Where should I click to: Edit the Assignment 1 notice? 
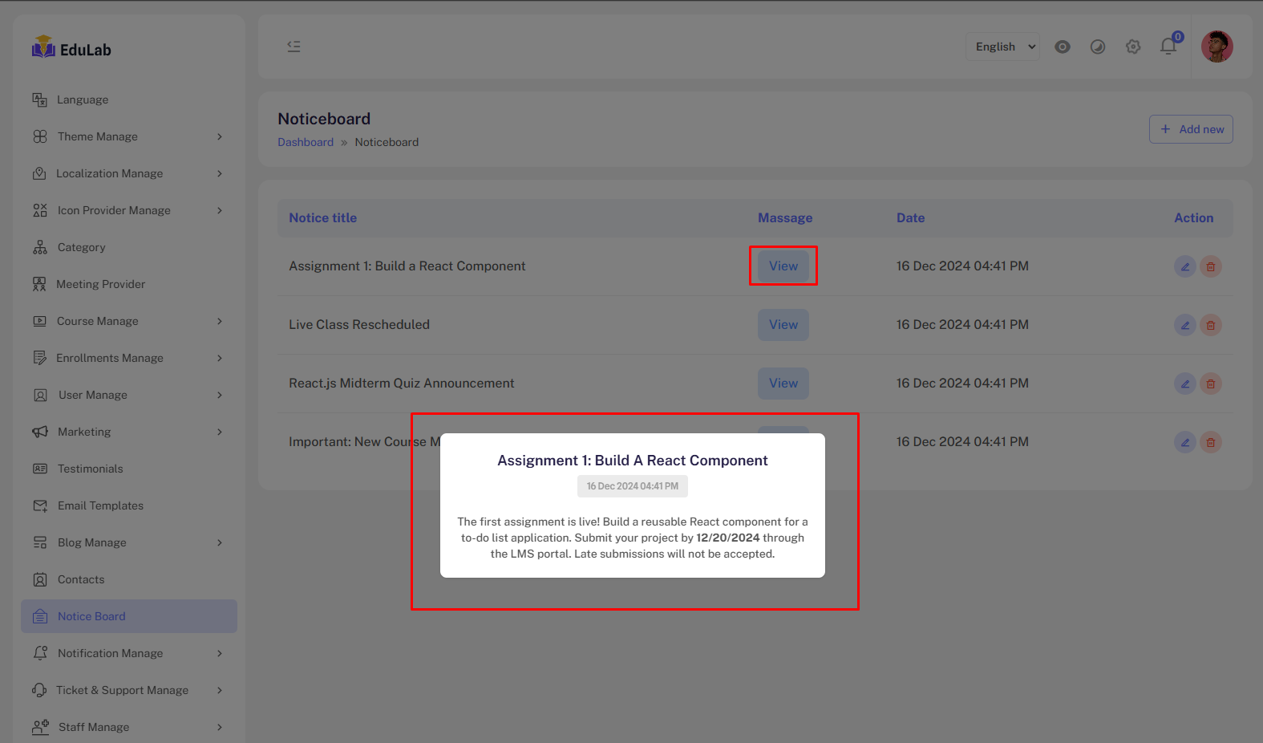1184,266
